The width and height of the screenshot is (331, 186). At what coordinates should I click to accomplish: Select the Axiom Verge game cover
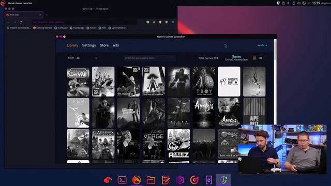[x=154, y=144]
